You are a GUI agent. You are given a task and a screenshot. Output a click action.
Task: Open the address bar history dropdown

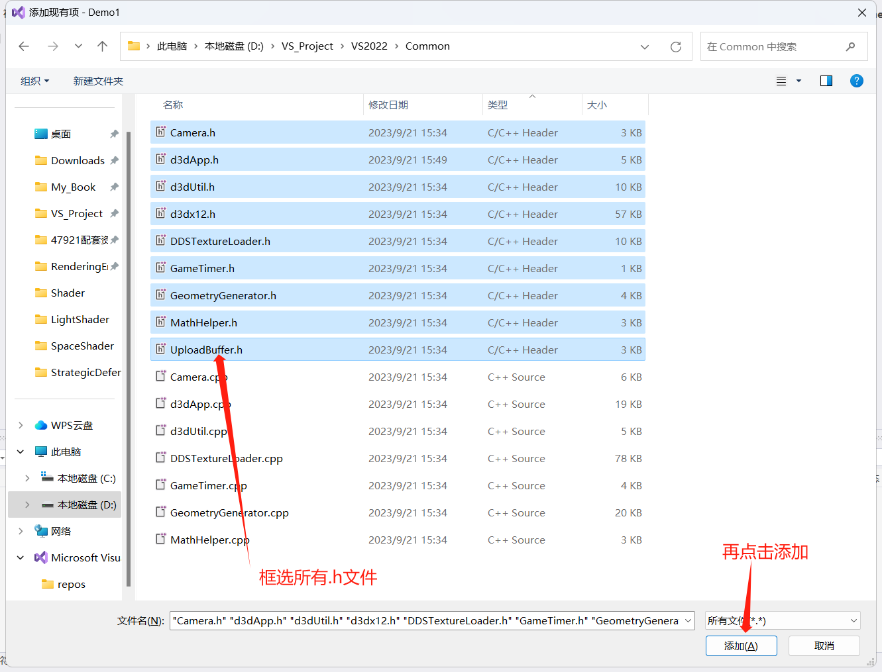(x=645, y=47)
